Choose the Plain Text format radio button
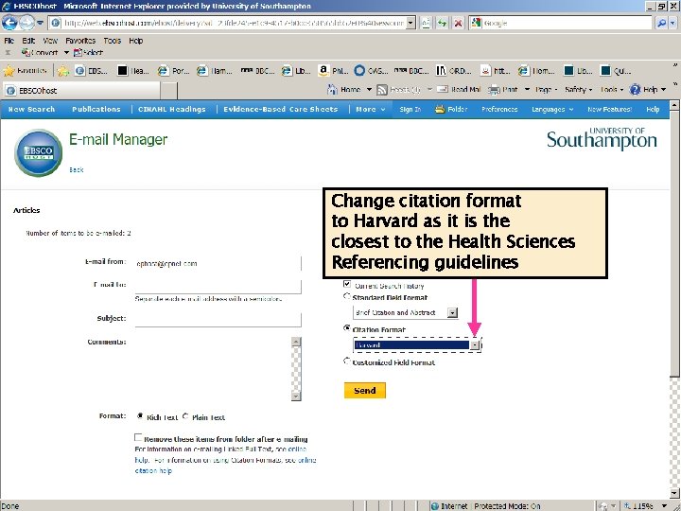Image resolution: width=681 pixels, height=511 pixels. click(185, 416)
